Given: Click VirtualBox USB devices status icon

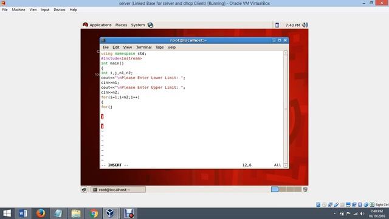Looking at the screenshot, I should 336,204.
